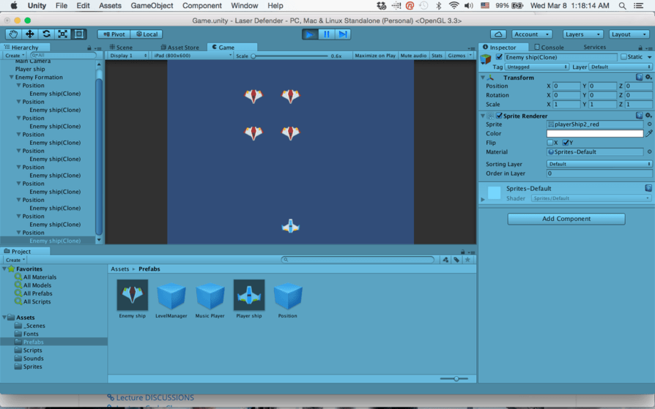
Task: Click the Wi-Fi icon in menu bar
Action: pyautogui.click(x=454, y=6)
